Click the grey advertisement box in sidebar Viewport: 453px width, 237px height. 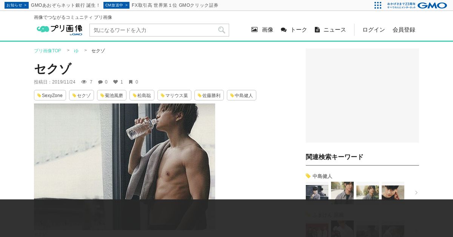click(362, 96)
